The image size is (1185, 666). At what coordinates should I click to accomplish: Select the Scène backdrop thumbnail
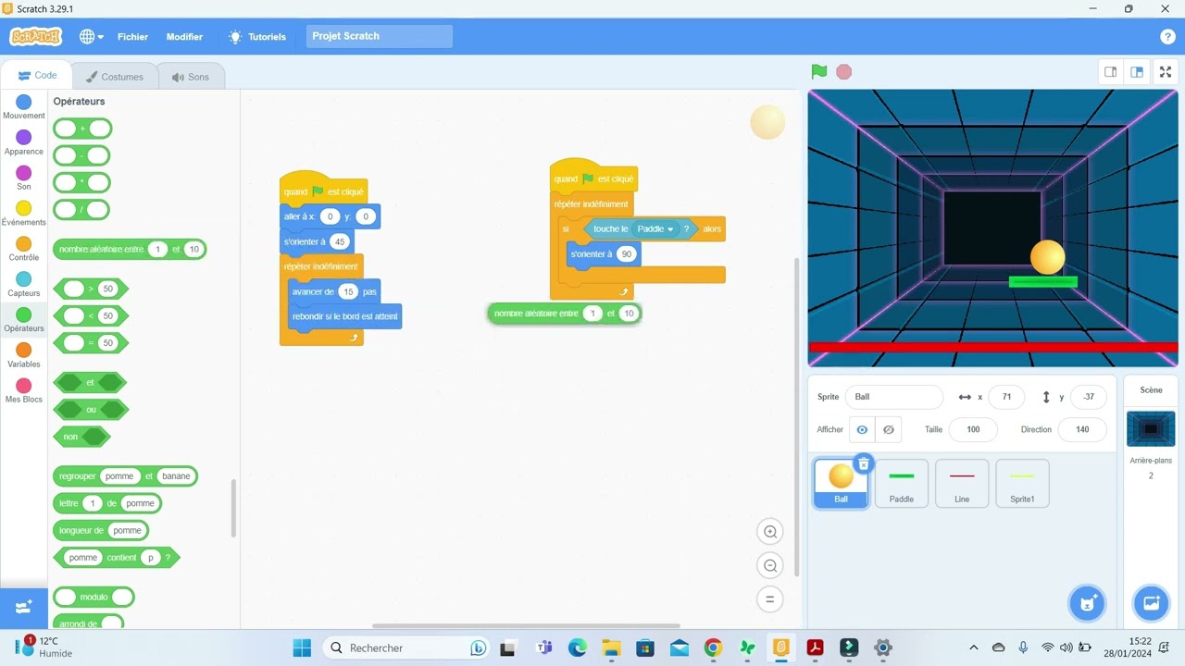coord(1151,429)
